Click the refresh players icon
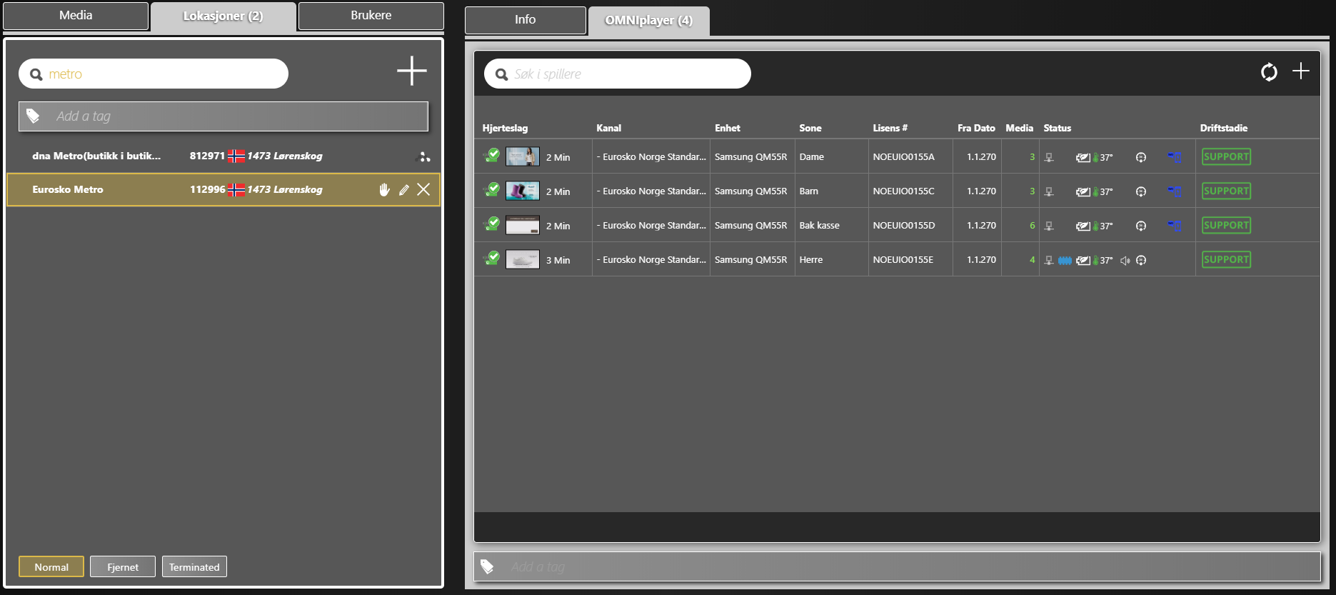 [1269, 72]
